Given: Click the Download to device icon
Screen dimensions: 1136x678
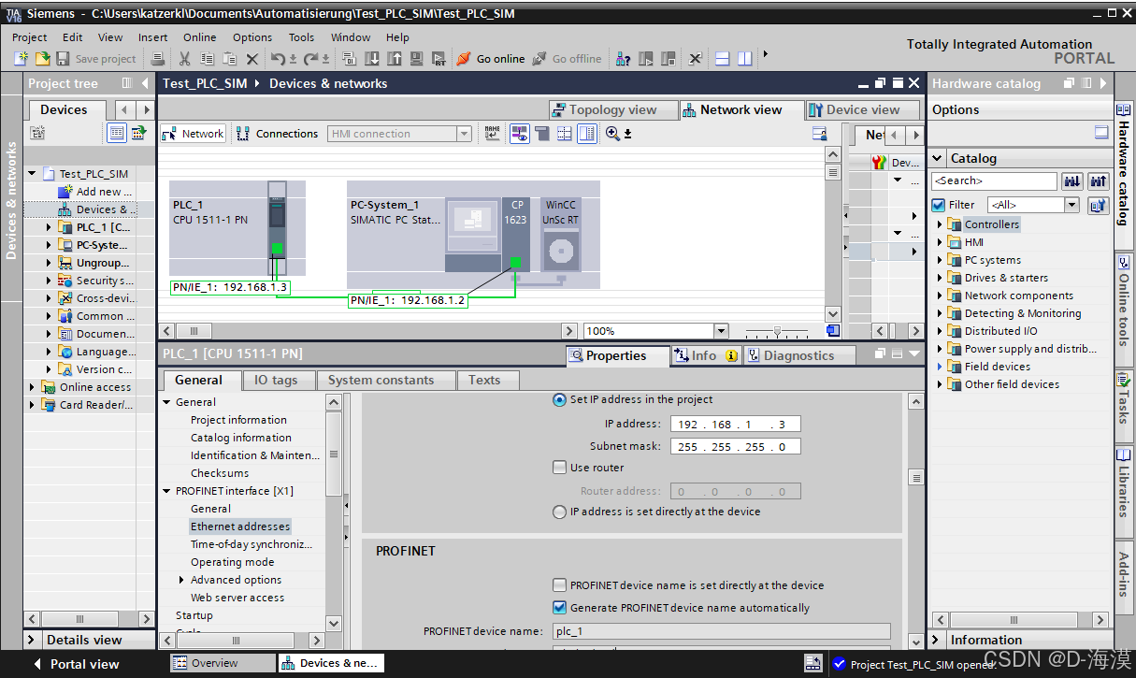Looking at the screenshot, I should point(371,58).
